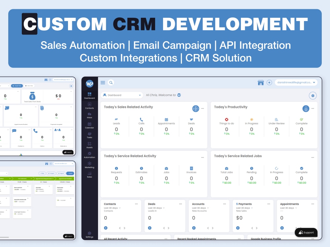Open Assets in the sidebar
330x247 pixels.
[x=89, y=145]
